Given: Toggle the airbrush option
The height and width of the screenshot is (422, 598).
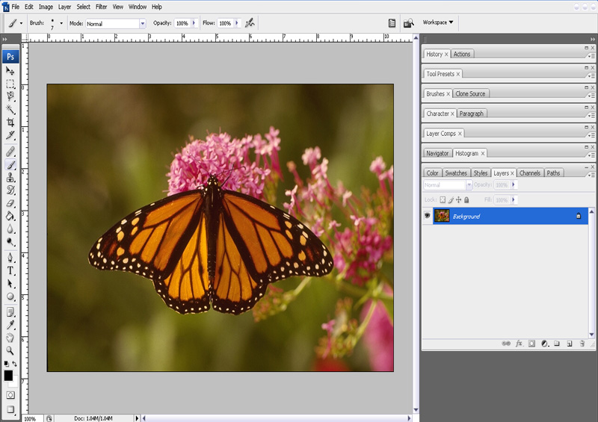Looking at the screenshot, I should click(250, 23).
